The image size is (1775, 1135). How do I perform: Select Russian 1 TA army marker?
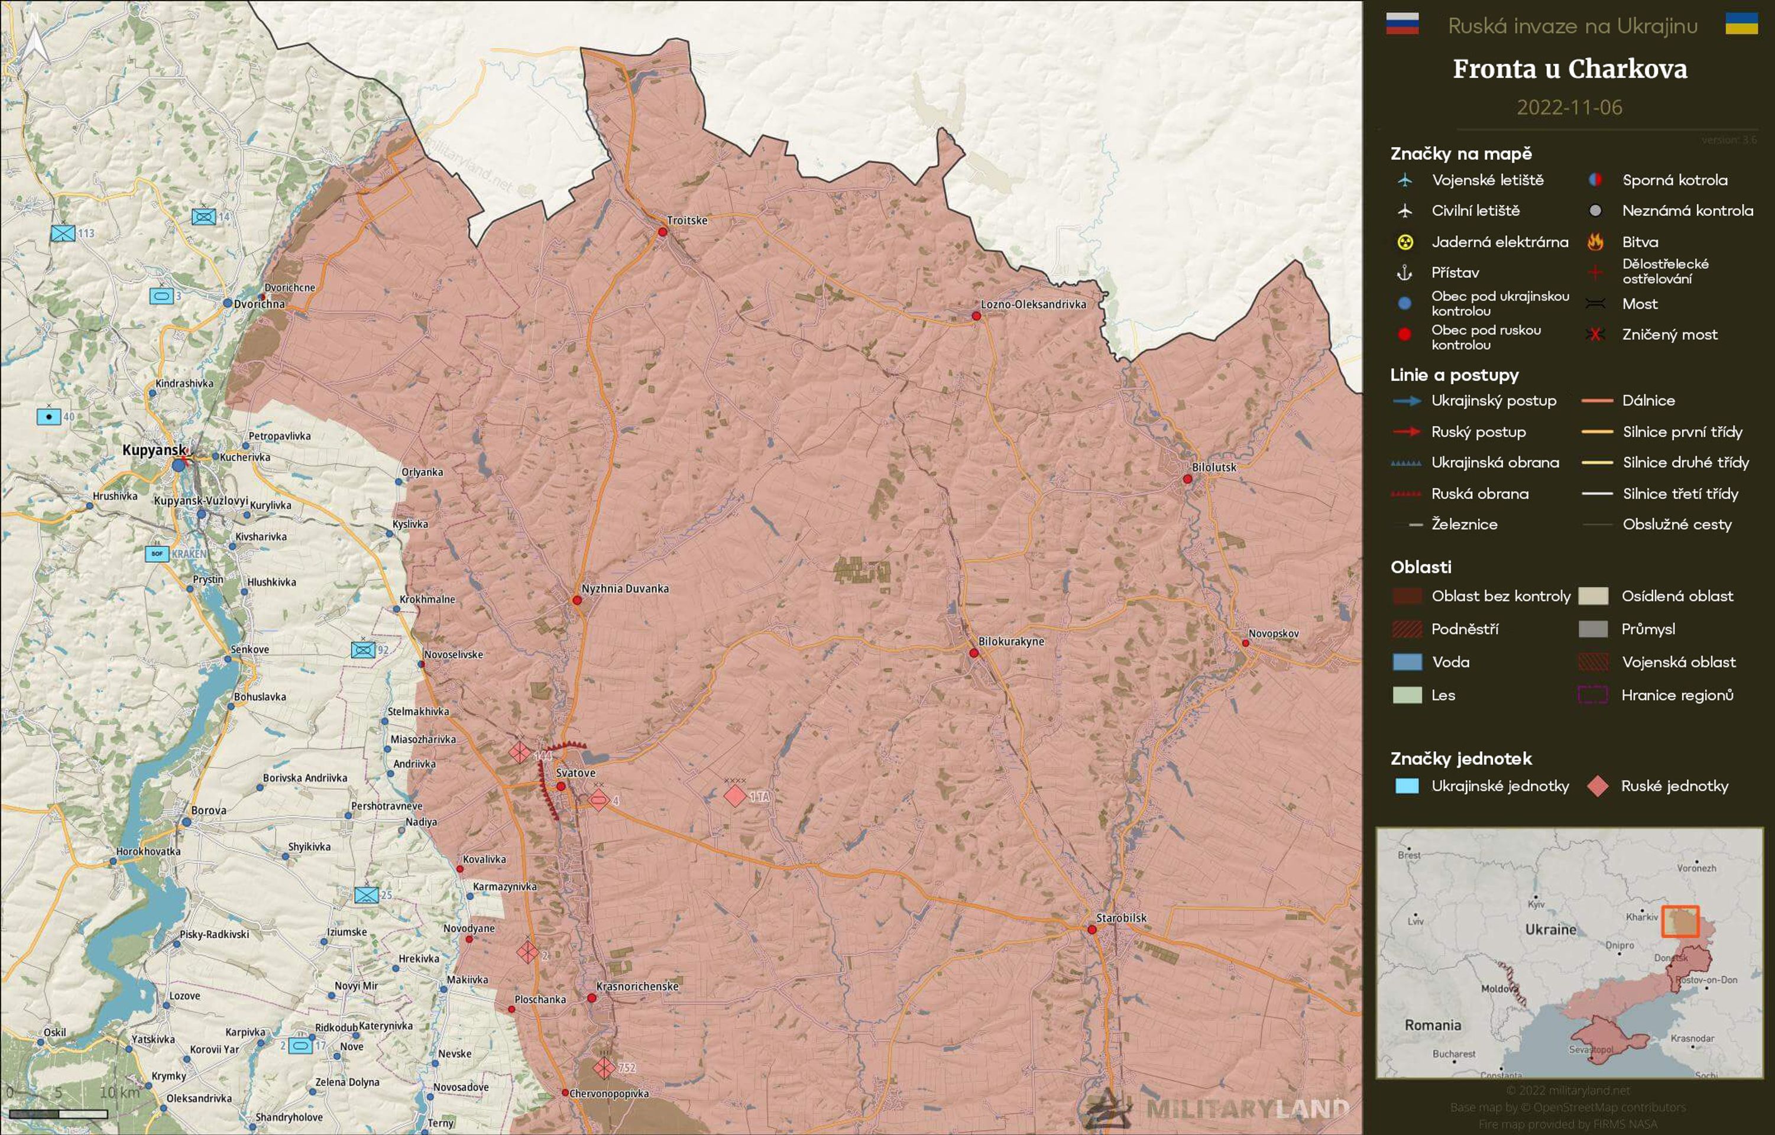[735, 796]
